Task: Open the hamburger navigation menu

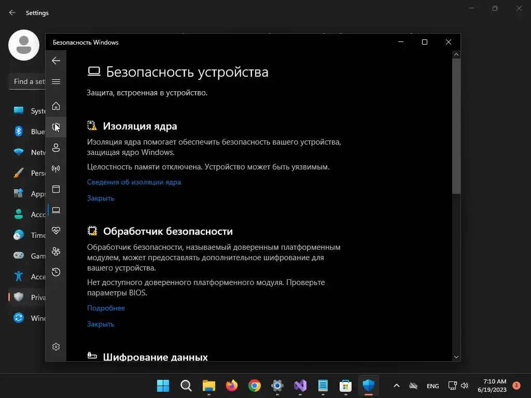Action: pyautogui.click(x=56, y=81)
